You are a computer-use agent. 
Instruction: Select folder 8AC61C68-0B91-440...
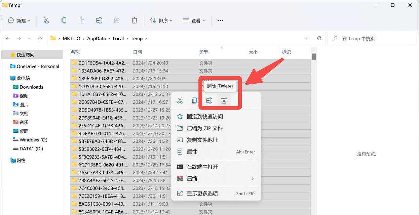click(x=190, y=204)
